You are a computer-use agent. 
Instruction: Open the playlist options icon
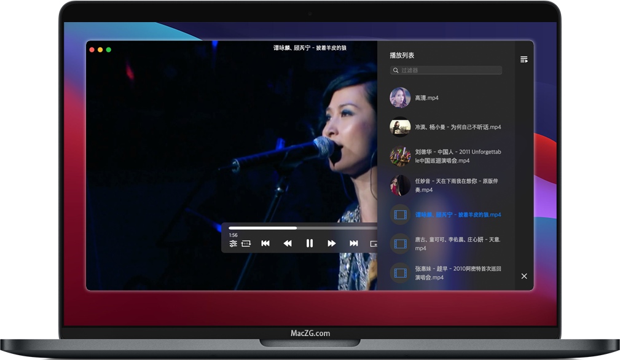[524, 59]
